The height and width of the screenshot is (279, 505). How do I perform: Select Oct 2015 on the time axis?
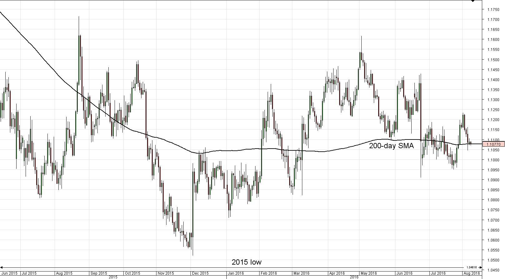pos(132,273)
